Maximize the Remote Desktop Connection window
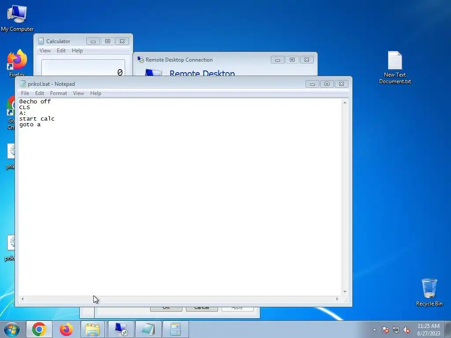 (292, 60)
